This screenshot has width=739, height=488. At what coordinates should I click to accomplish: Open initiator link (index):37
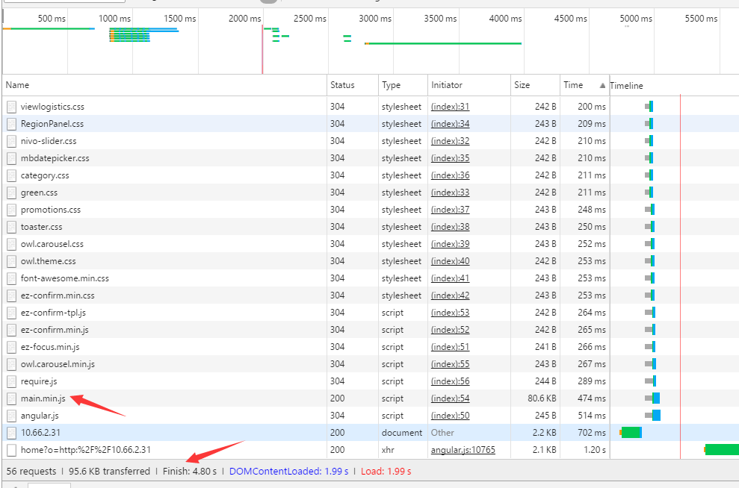click(x=450, y=210)
